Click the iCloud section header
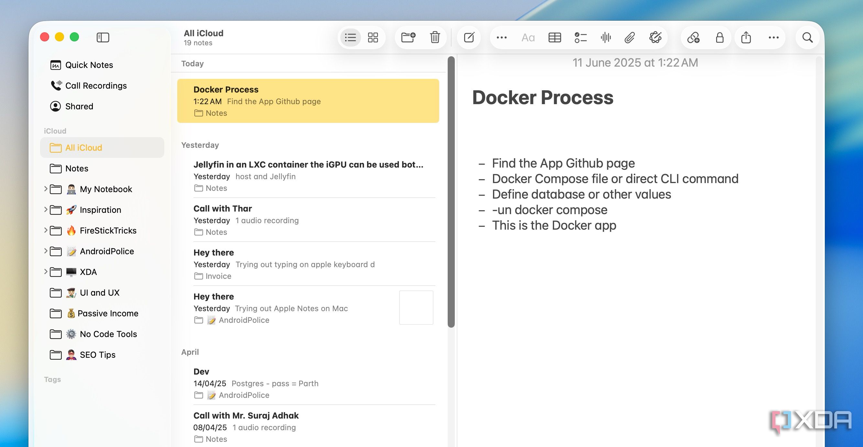This screenshot has width=863, height=447. pyautogui.click(x=55, y=131)
